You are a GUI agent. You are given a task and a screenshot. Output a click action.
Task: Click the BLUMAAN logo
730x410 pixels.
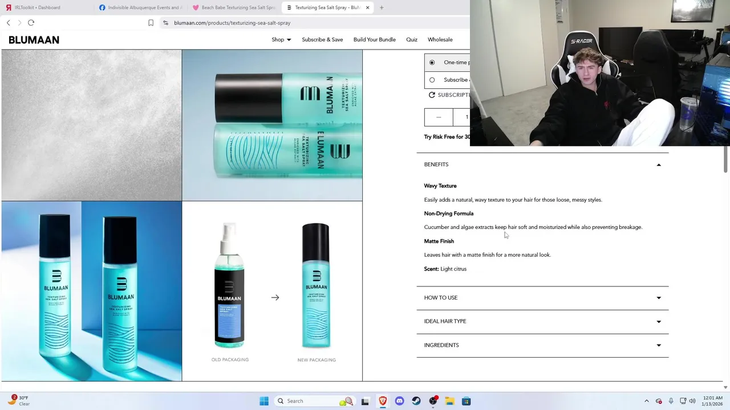tap(34, 40)
